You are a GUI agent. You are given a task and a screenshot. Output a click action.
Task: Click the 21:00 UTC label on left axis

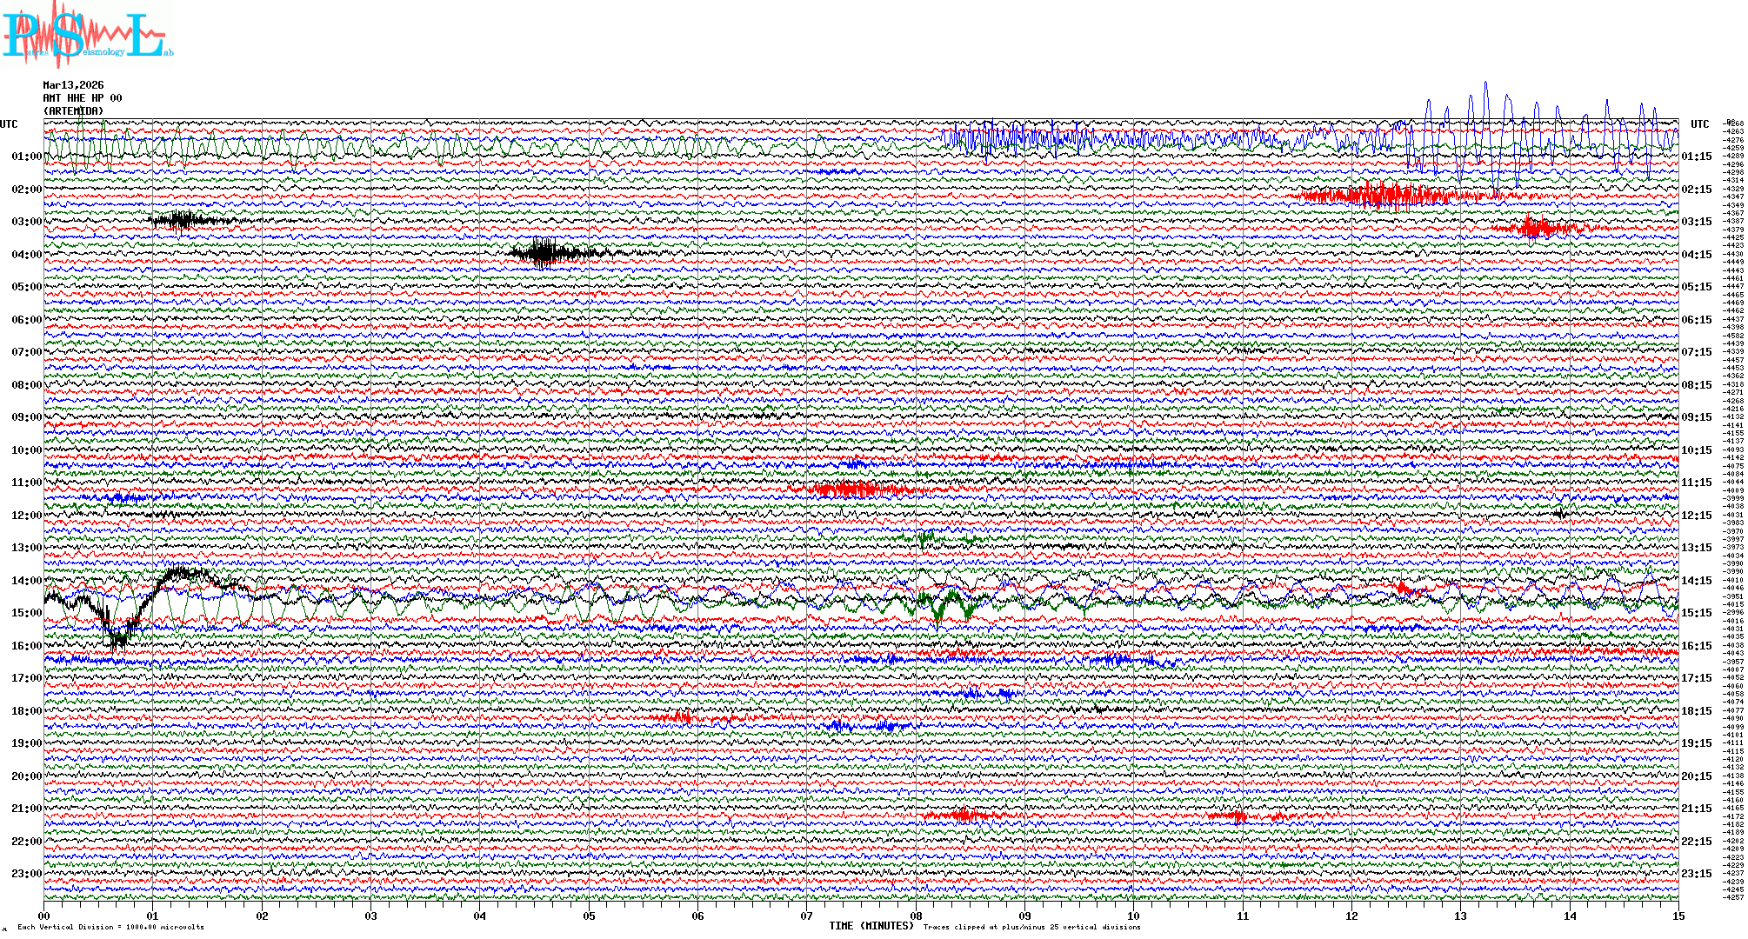[x=26, y=809]
